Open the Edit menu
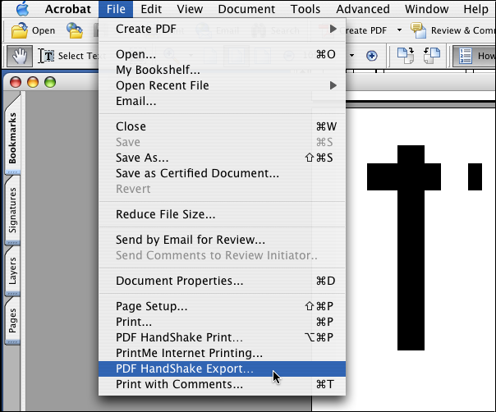This screenshot has height=412, width=496. pos(151,9)
